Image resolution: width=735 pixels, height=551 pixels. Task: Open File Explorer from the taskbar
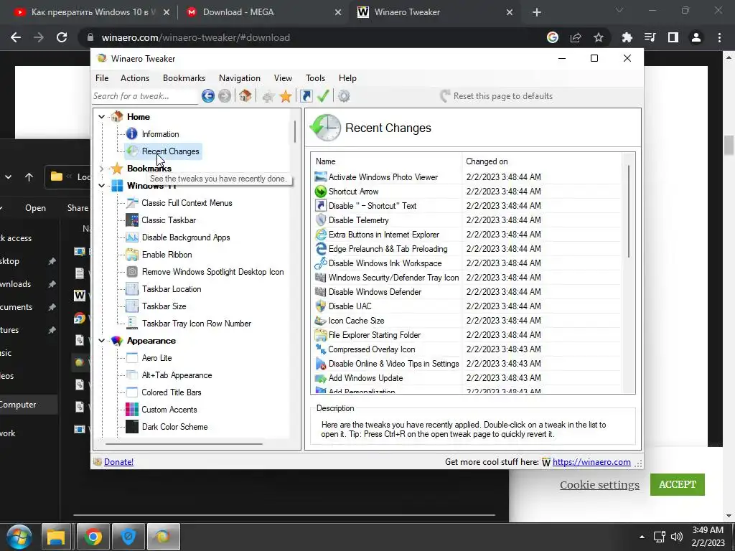click(56, 537)
